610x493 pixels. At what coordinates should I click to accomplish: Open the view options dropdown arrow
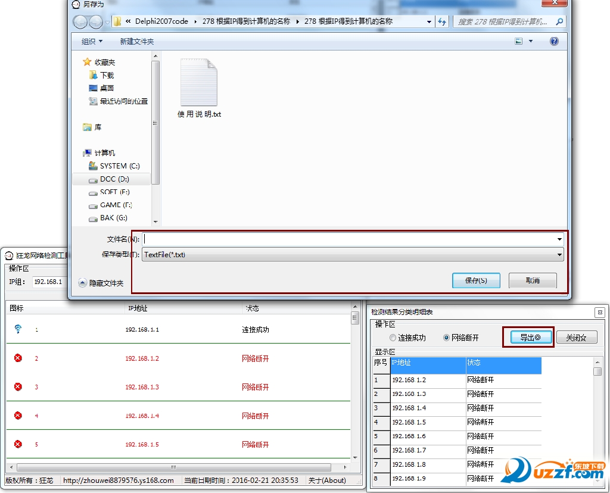tap(530, 41)
